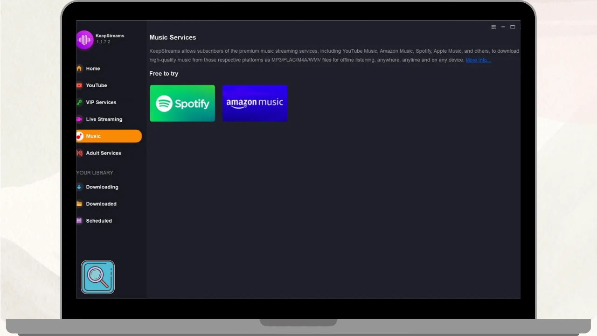597x336 pixels.
Task: Select the YouTube icon in the sidebar
Action: [x=79, y=85]
